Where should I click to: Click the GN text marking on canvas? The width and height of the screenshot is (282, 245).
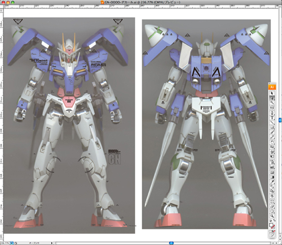(114, 159)
